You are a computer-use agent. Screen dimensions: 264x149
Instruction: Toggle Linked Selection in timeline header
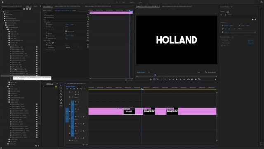[74, 89]
